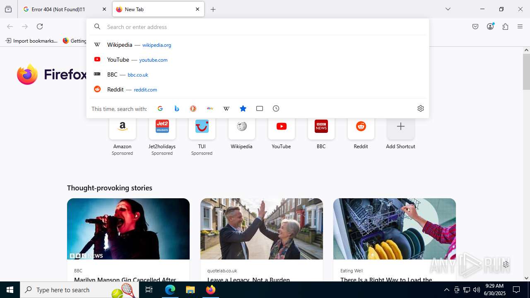The width and height of the screenshot is (530, 298).
Task: Open the Save to Pocket icon
Action: pyautogui.click(x=475, y=26)
